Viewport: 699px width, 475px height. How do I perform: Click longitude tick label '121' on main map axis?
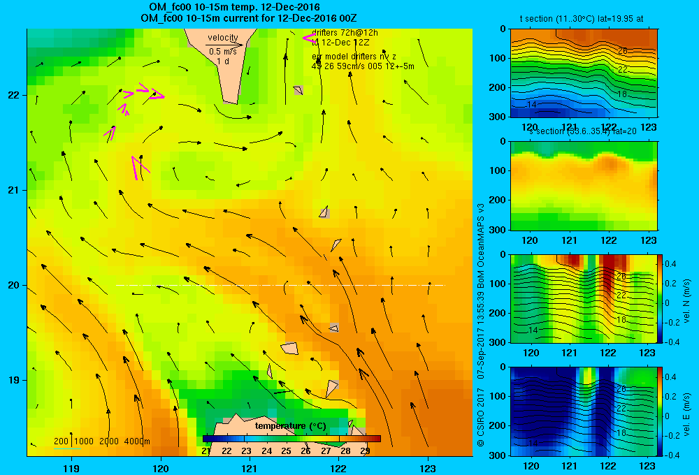(250, 468)
